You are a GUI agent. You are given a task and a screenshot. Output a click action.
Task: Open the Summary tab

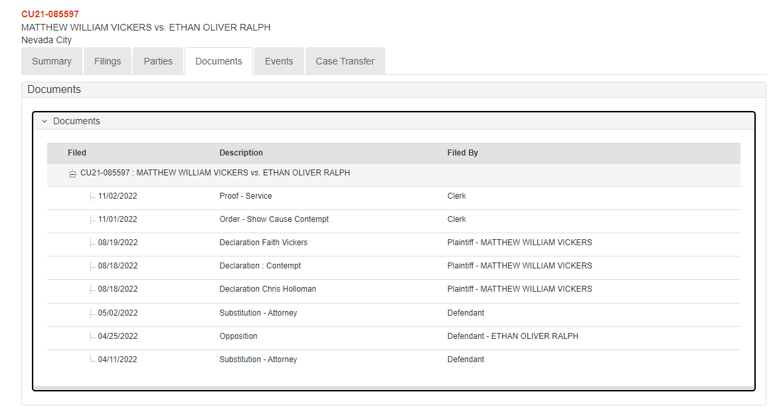pyautogui.click(x=52, y=61)
